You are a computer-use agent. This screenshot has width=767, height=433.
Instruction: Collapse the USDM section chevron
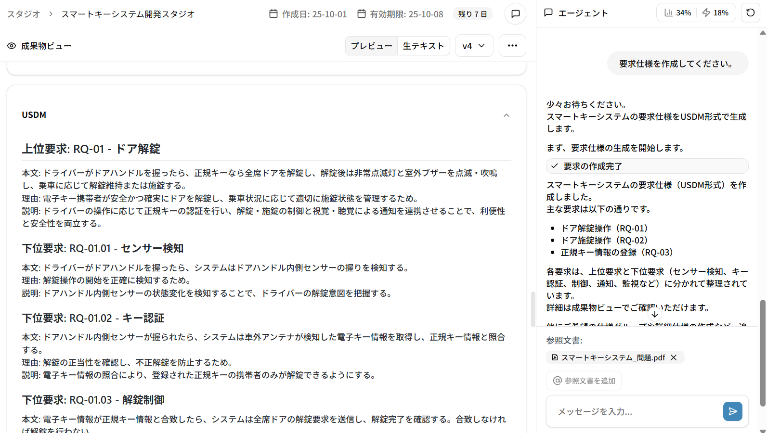click(506, 115)
